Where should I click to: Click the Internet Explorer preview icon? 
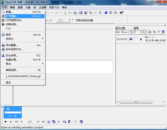tap(106, 13)
